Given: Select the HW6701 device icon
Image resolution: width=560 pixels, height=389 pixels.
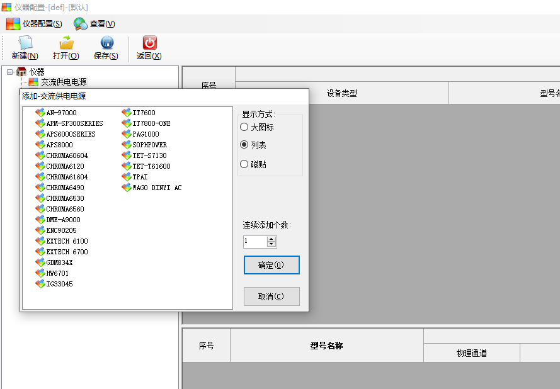Looking at the screenshot, I should click(x=40, y=273).
